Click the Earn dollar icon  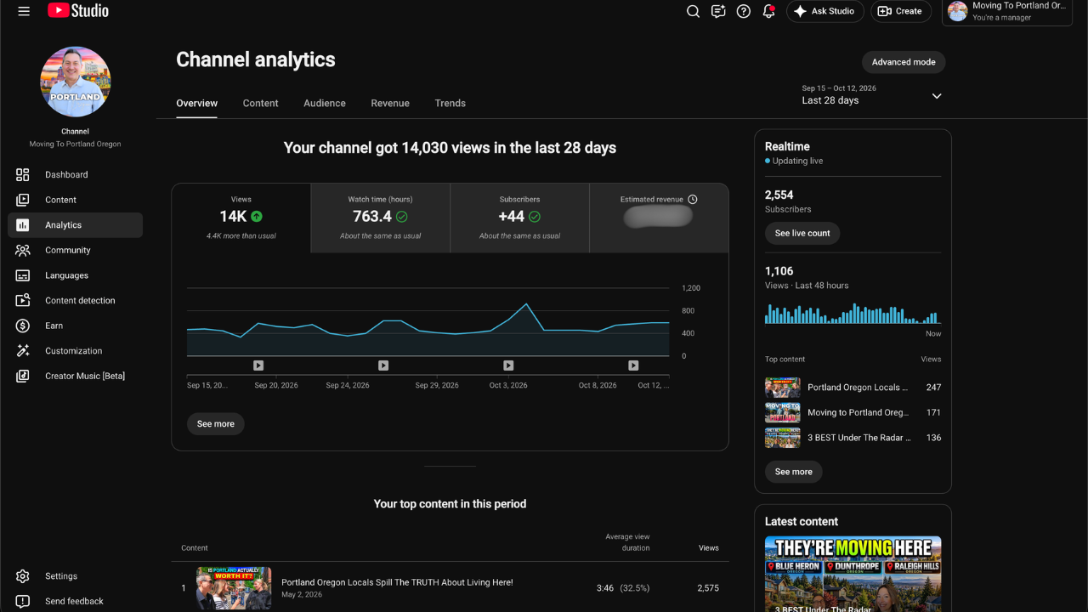pos(23,326)
